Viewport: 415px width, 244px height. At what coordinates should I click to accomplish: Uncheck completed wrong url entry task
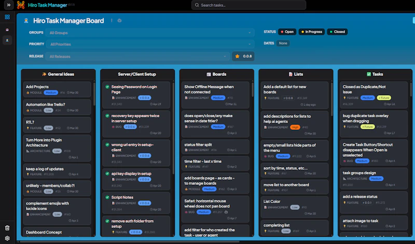[x=107, y=145]
